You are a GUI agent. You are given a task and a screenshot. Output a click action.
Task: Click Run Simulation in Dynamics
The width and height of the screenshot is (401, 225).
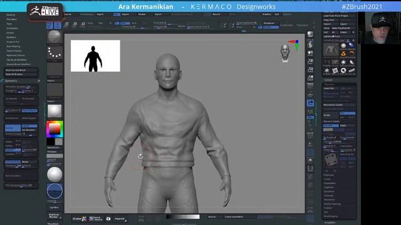[21, 176]
